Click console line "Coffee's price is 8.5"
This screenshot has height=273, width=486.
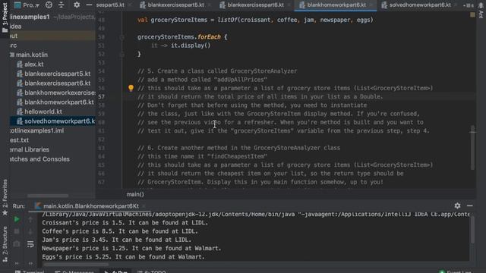click(x=120, y=231)
